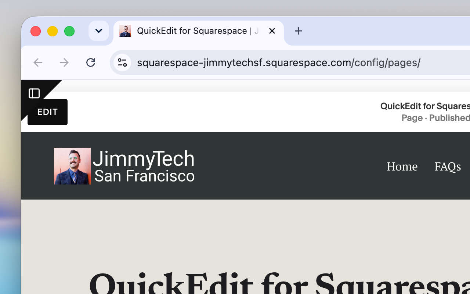Click the yellow minimize window button

[x=53, y=31]
